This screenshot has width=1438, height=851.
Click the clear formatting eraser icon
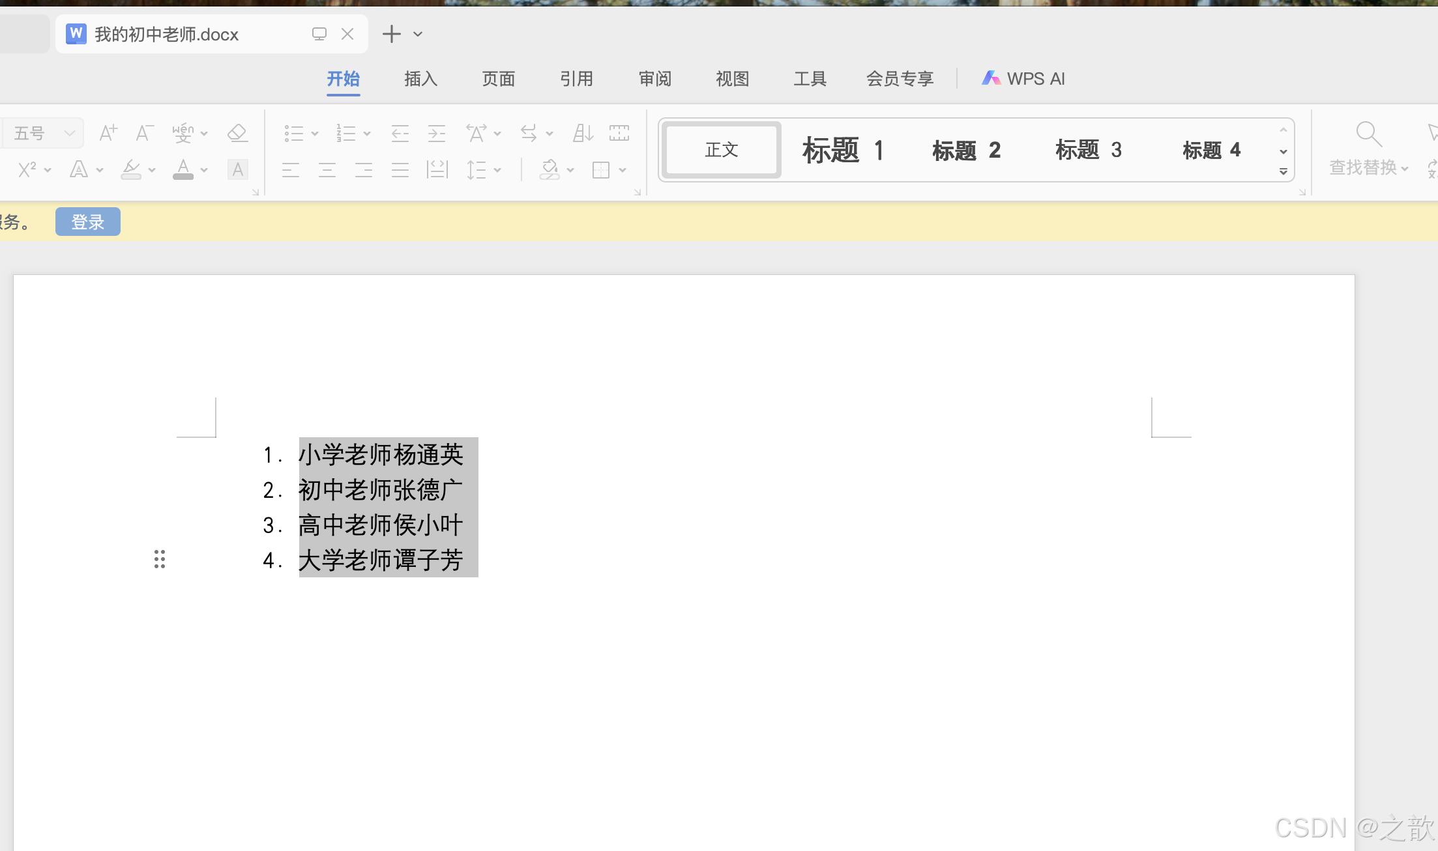pos(237,133)
